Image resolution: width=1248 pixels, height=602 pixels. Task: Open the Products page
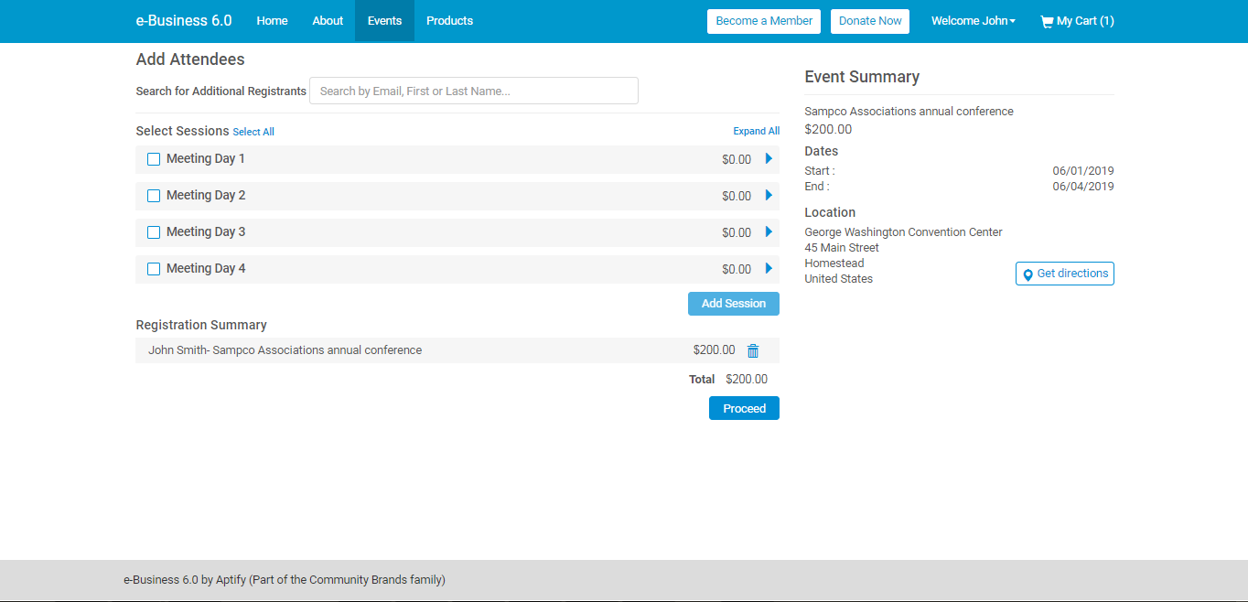pos(449,20)
